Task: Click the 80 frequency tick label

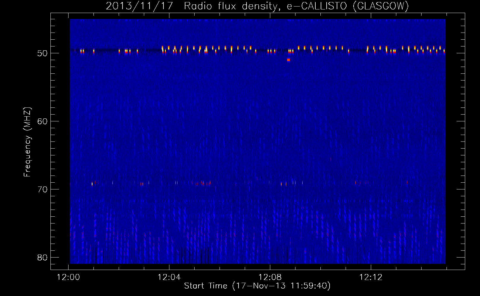Action: (x=42, y=258)
